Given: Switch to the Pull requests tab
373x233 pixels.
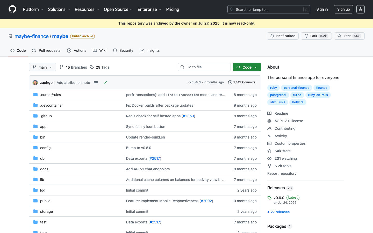Looking at the screenshot, I should tap(46, 50).
